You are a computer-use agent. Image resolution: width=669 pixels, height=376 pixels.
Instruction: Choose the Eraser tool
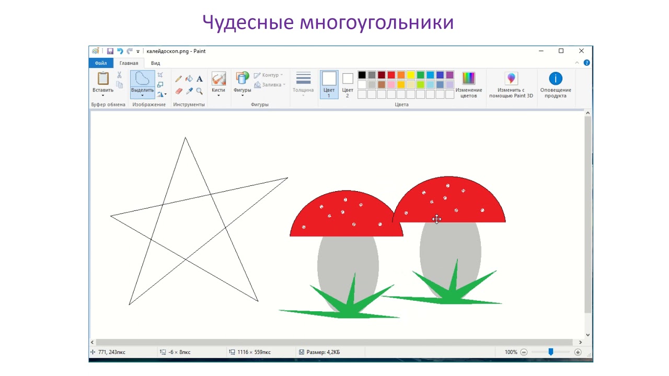click(x=179, y=91)
